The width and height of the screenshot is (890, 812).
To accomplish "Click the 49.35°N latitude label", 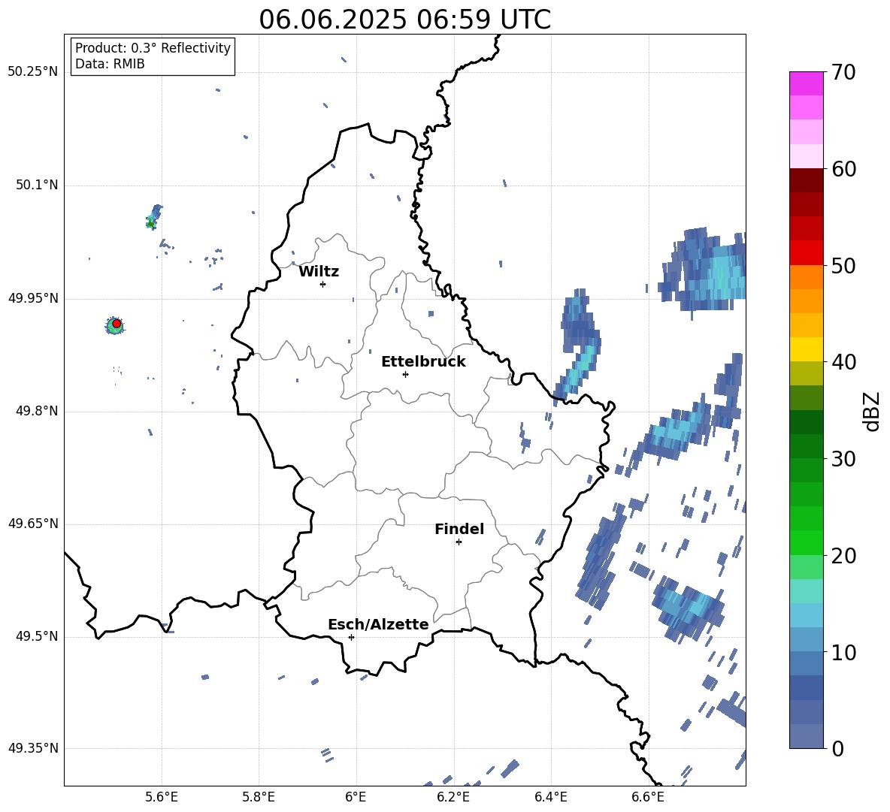I will 33,748.
